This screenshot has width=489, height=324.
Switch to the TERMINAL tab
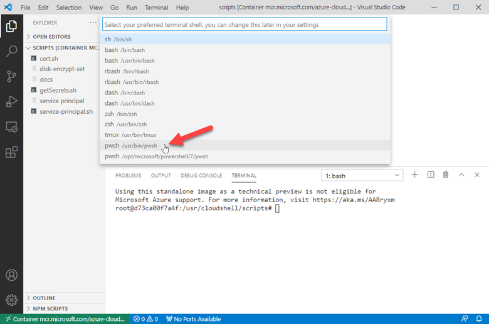244,176
